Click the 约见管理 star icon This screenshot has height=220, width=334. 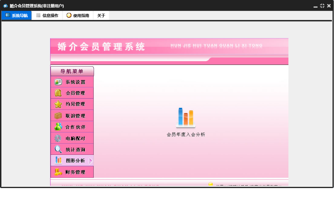pyautogui.click(x=58, y=104)
